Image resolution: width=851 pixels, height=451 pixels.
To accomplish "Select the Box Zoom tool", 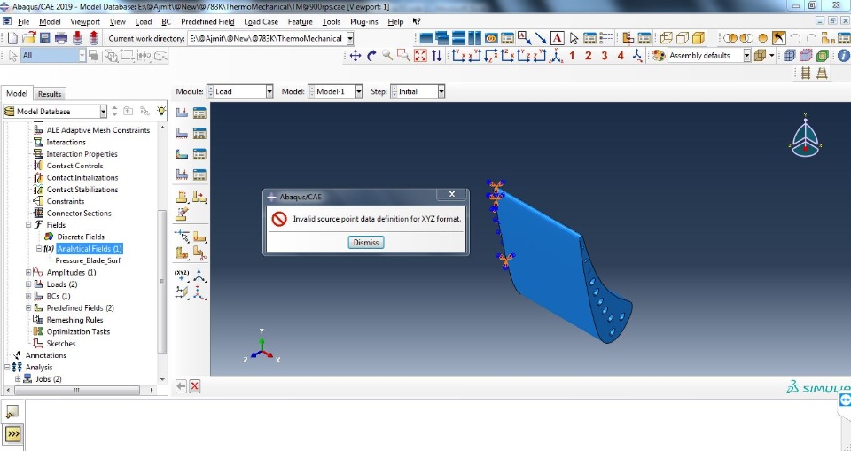I will [403, 55].
